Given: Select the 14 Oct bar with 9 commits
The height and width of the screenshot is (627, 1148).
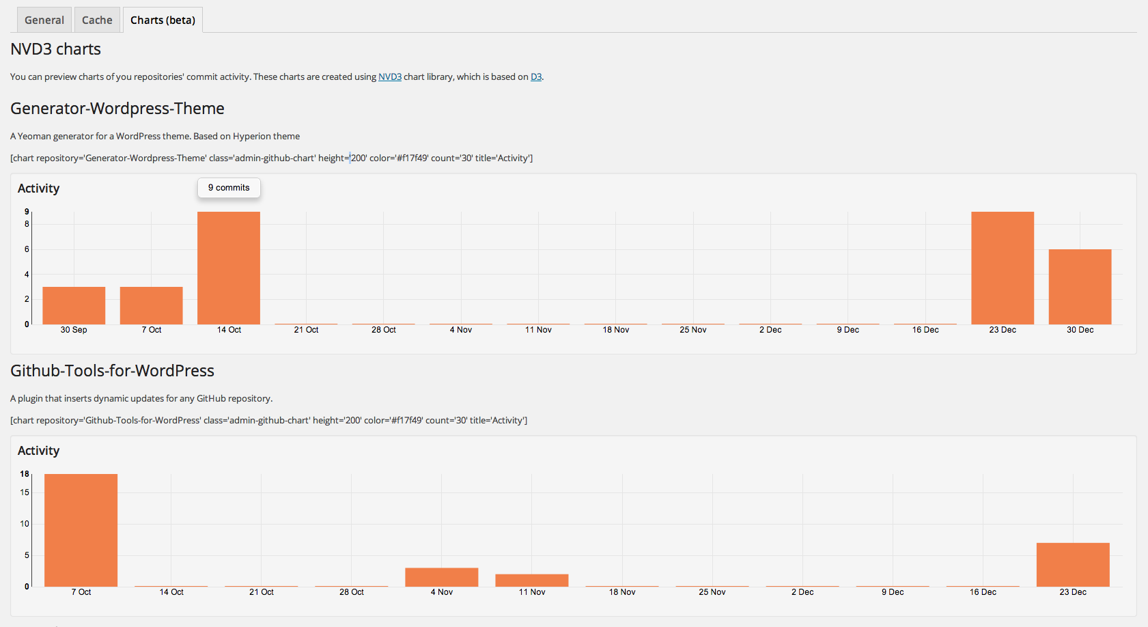Looking at the screenshot, I should point(229,268).
